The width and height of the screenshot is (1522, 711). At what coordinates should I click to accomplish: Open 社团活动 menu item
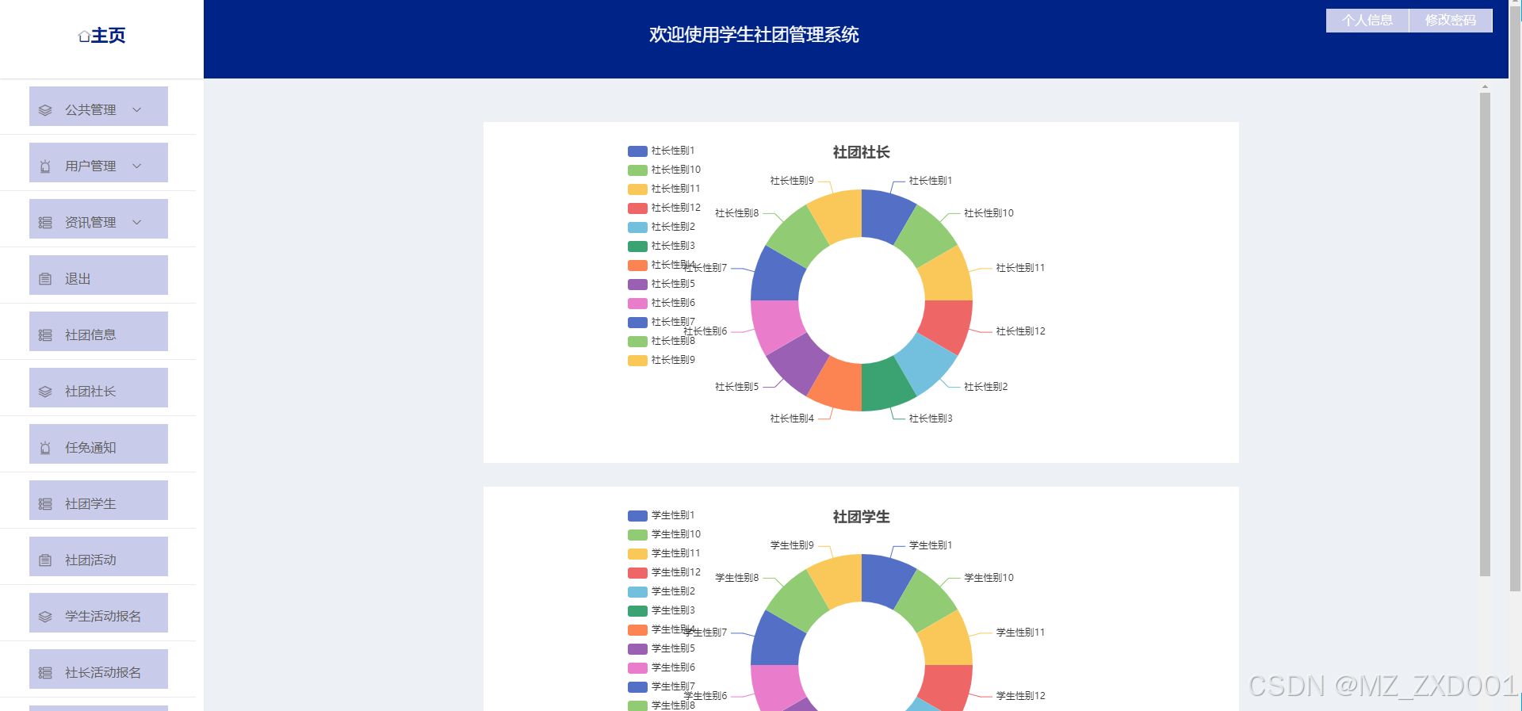[x=98, y=556]
